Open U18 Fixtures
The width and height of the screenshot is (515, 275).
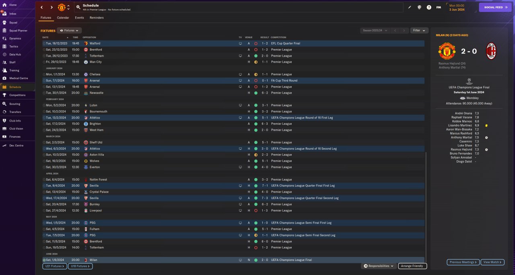coord(80,266)
